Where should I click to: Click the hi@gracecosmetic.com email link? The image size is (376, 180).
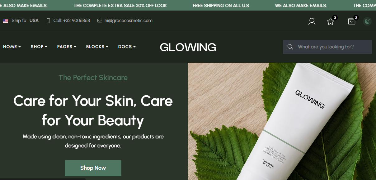click(129, 21)
